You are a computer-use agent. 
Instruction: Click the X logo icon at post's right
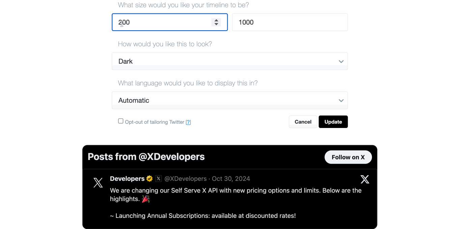pyautogui.click(x=365, y=179)
